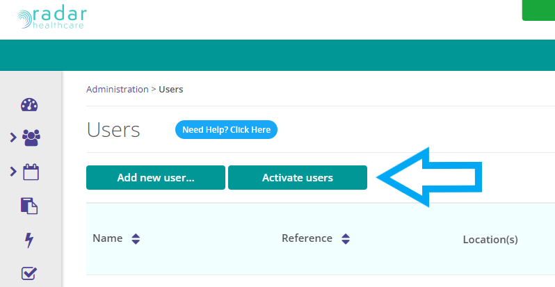Image resolution: width=555 pixels, height=287 pixels.
Task: Click the Add new user... button
Action: 156,177
